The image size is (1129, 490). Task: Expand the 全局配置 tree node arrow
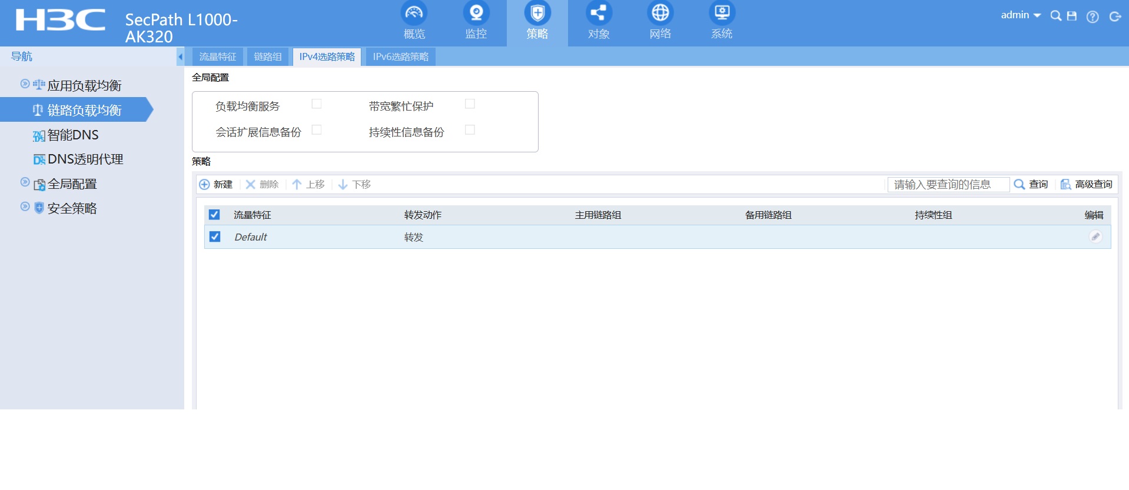[x=25, y=182]
